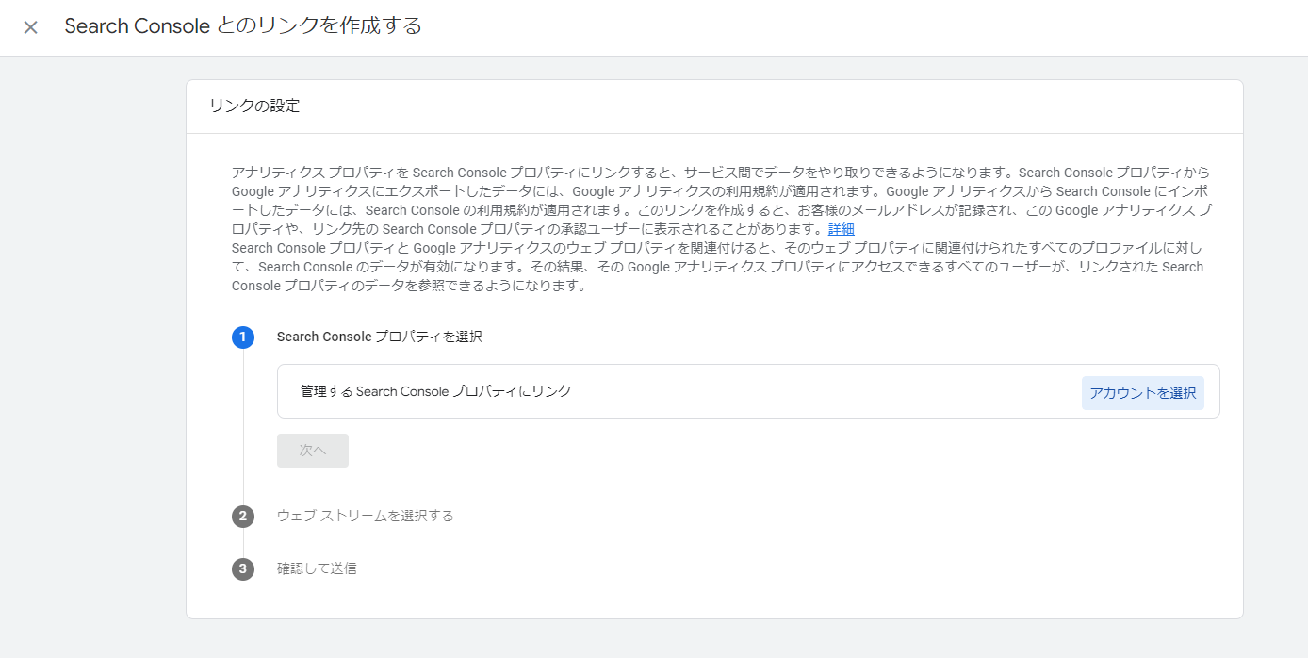Click the アカウントを選択 button

point(1142,393)
